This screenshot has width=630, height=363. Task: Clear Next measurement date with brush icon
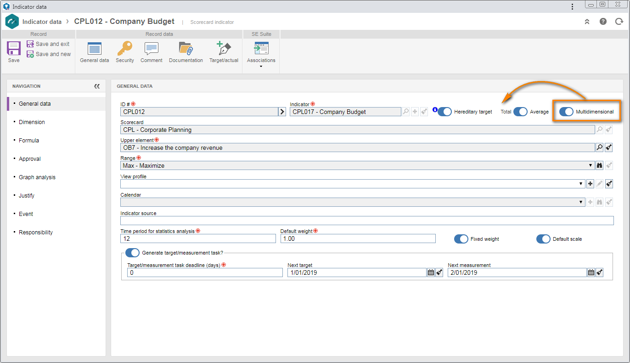600,272
